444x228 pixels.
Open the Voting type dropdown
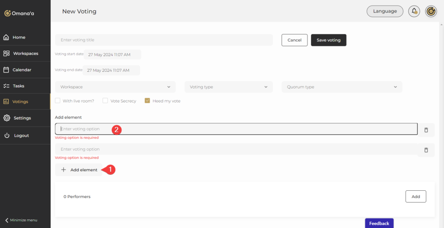coord(229,87)
